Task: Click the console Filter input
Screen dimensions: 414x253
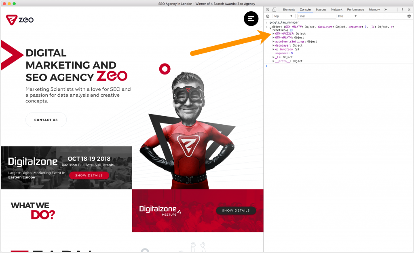Action: tap(316, 16)
